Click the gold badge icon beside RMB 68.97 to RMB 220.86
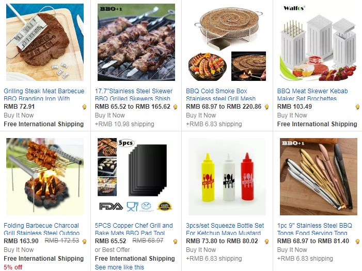This screenshot has width=362, height=271. click(x=267, y=107)
